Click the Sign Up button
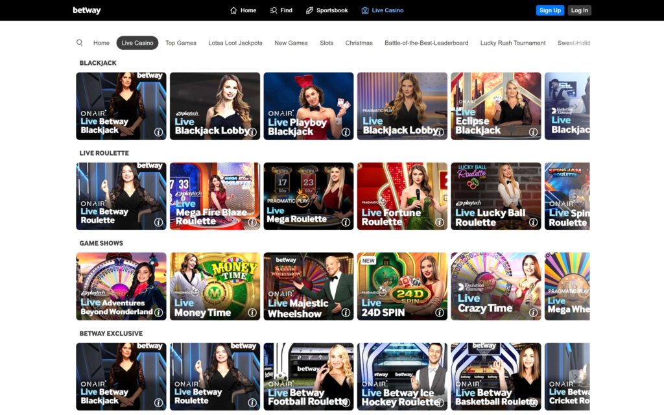This screenshot has width=664, height=415. 550,10
